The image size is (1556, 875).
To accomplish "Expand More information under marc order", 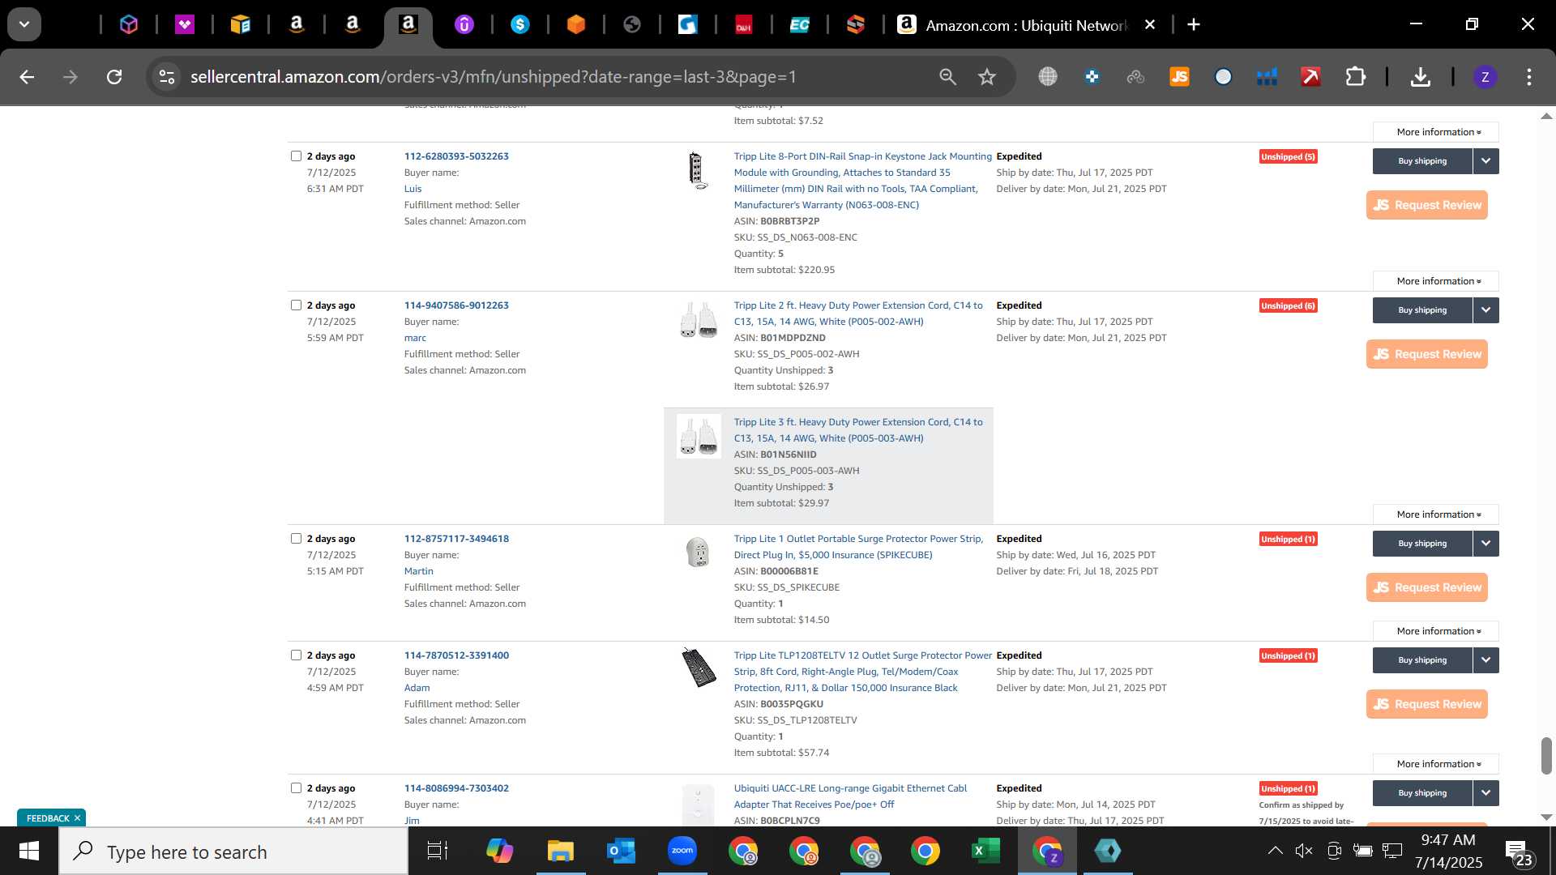I will tap(1435, 514).
